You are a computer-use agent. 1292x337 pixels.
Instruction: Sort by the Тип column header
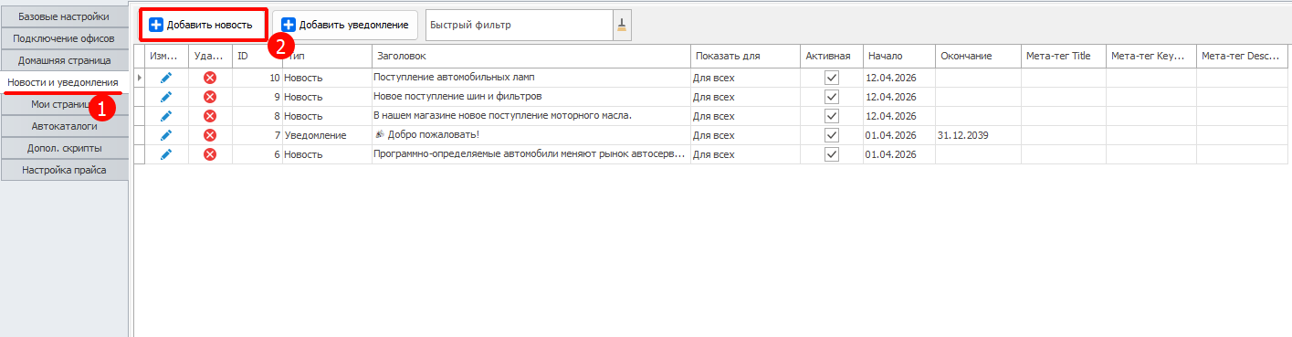[326, 57]
